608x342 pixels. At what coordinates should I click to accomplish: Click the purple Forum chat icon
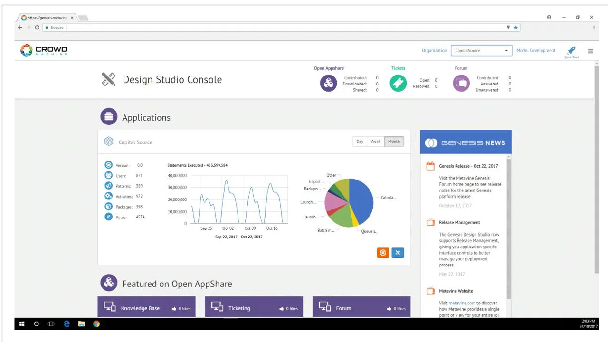point(461,83)
